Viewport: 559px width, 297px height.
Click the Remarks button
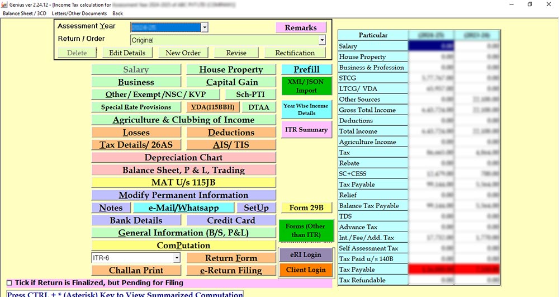pos(300,27)
